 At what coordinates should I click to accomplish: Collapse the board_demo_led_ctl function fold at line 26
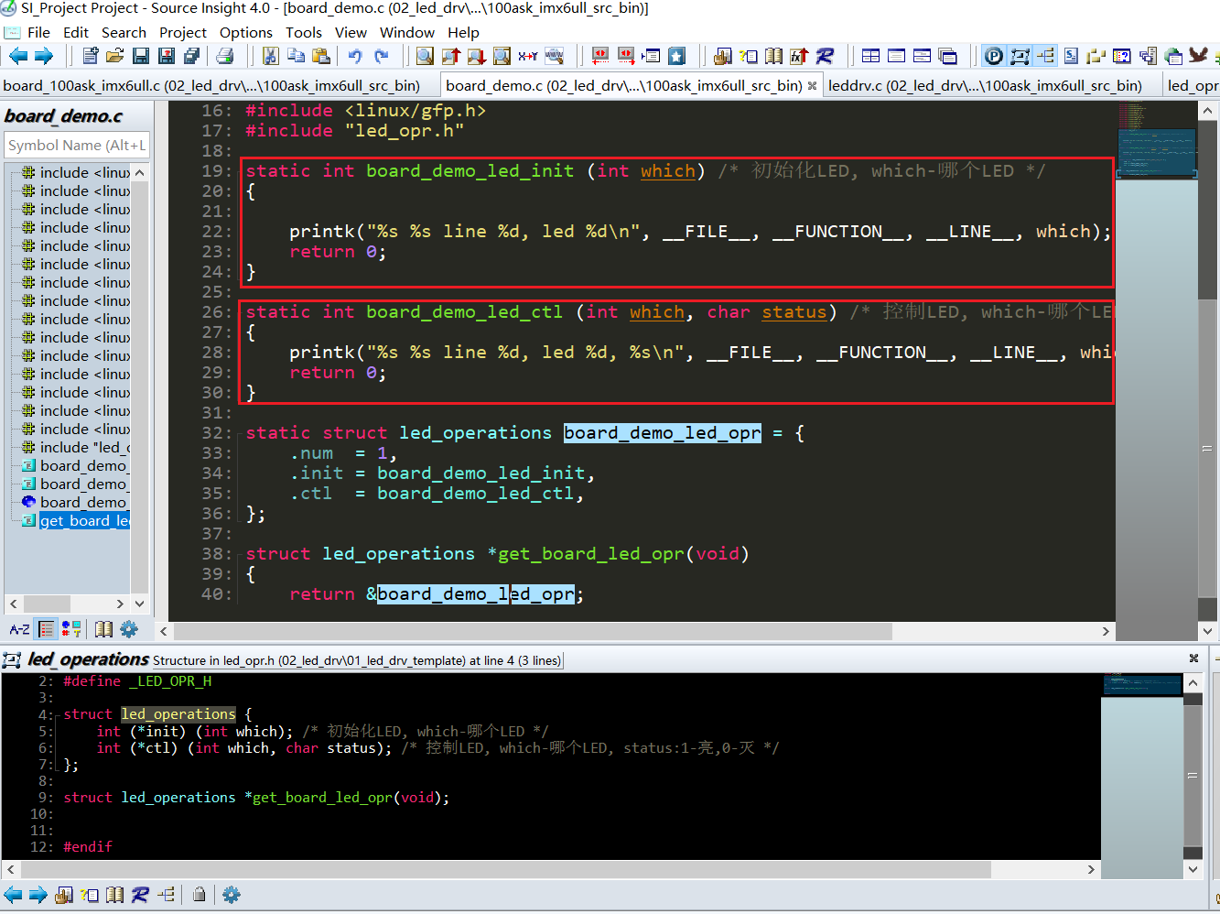[x=240, y=312]
